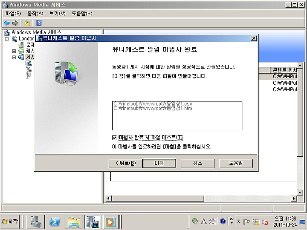Screen dimensions: 307x230
Task: Click the vertical scrollbar up arrow
Action: click(300, 65)
